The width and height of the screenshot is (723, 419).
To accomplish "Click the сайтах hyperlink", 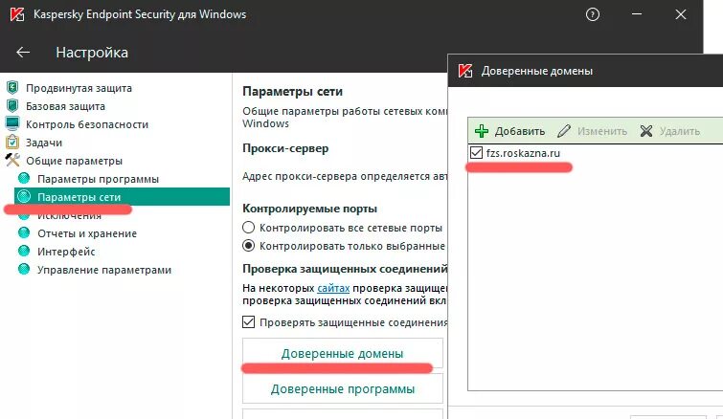I will pos(333,288).
